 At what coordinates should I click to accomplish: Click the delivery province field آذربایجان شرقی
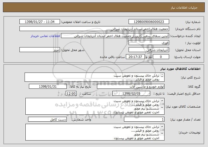[x=149, y=50]
